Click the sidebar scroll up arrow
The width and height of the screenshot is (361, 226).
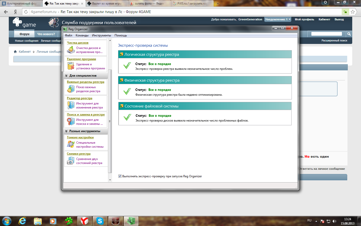110,40
